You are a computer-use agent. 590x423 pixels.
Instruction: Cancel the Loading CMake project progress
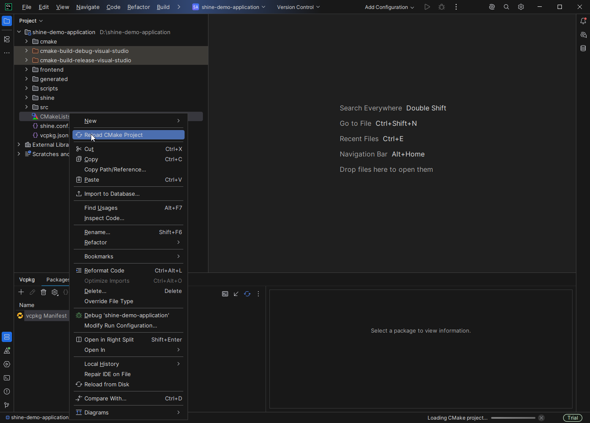(541, 418)
